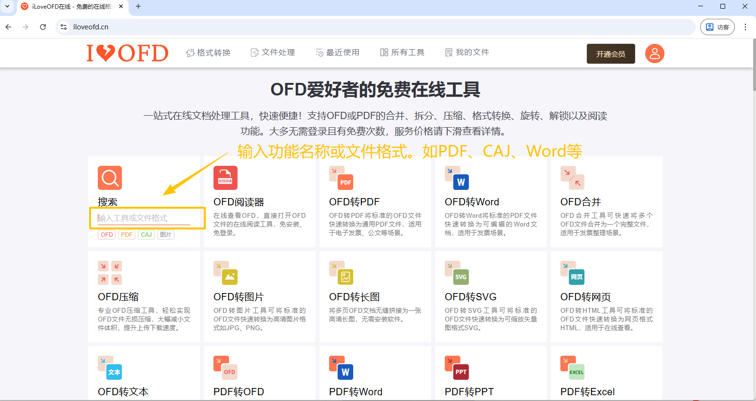Open the PDF转PPT title link

pos(469,392)
